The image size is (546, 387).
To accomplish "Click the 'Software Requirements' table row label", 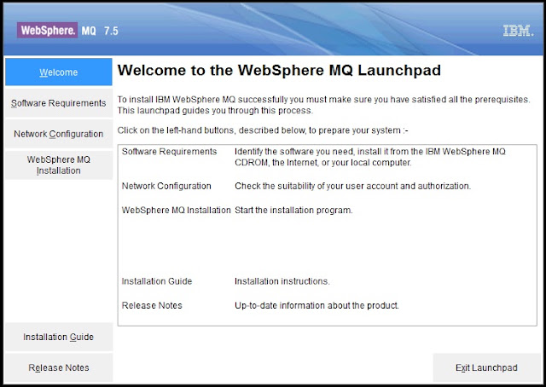I will [x=169, y=152].
